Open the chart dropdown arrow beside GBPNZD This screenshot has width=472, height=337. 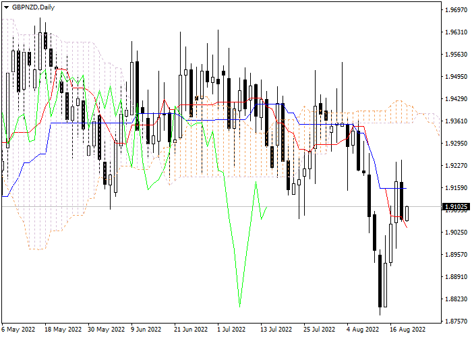[6, 7]
